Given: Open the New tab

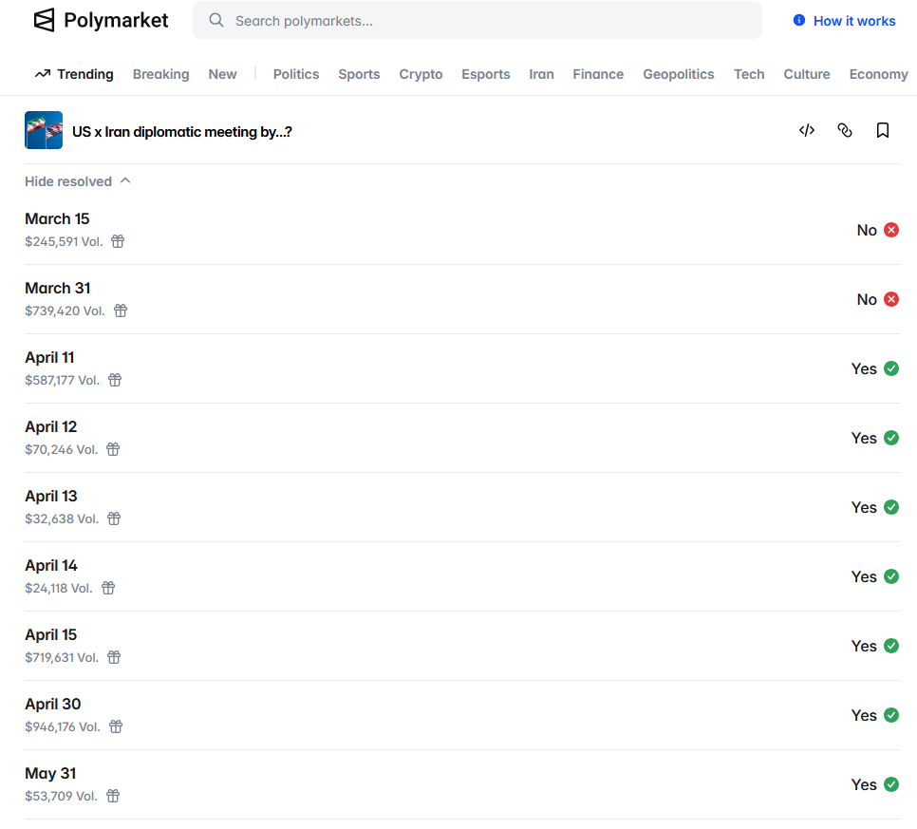Looking at the screenshot, I should [x=222, y=74].
